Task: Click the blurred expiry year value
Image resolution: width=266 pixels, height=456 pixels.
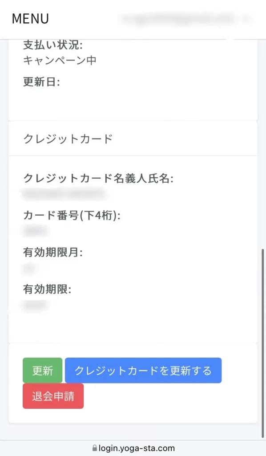Action: coord(35,305)
